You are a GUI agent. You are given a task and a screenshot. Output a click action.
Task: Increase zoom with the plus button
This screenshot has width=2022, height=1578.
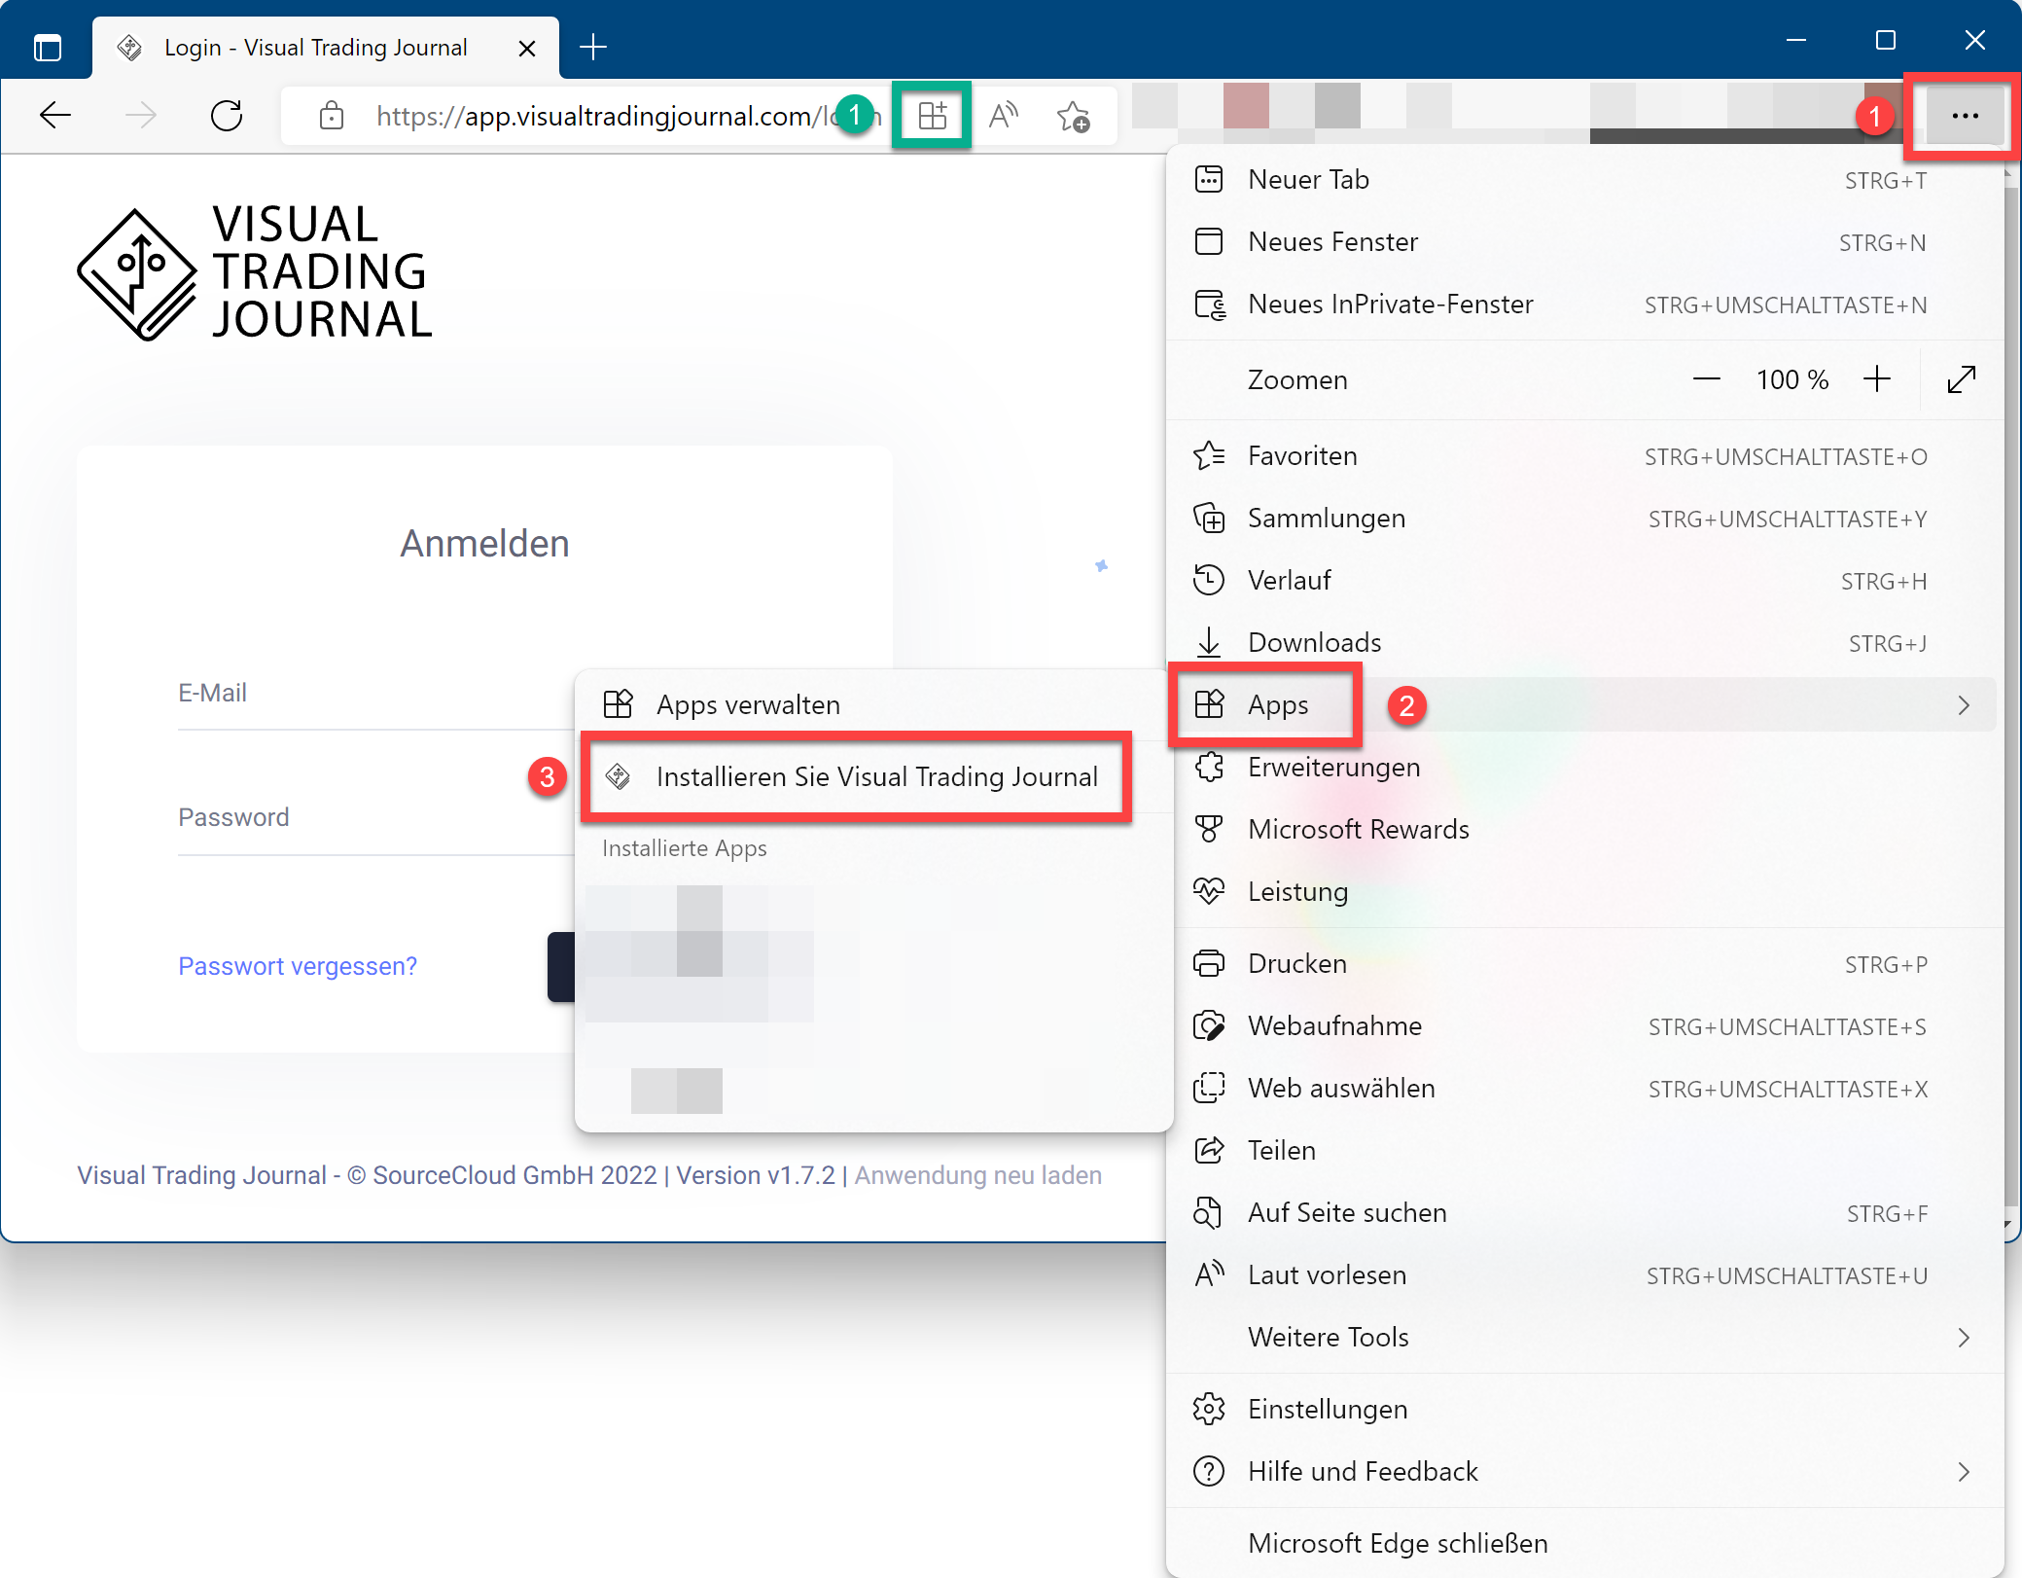pyautogui.click(x=1876, y=379)
